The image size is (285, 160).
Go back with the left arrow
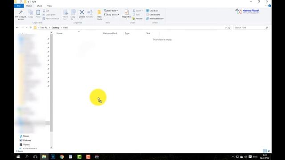click(17, 28)
